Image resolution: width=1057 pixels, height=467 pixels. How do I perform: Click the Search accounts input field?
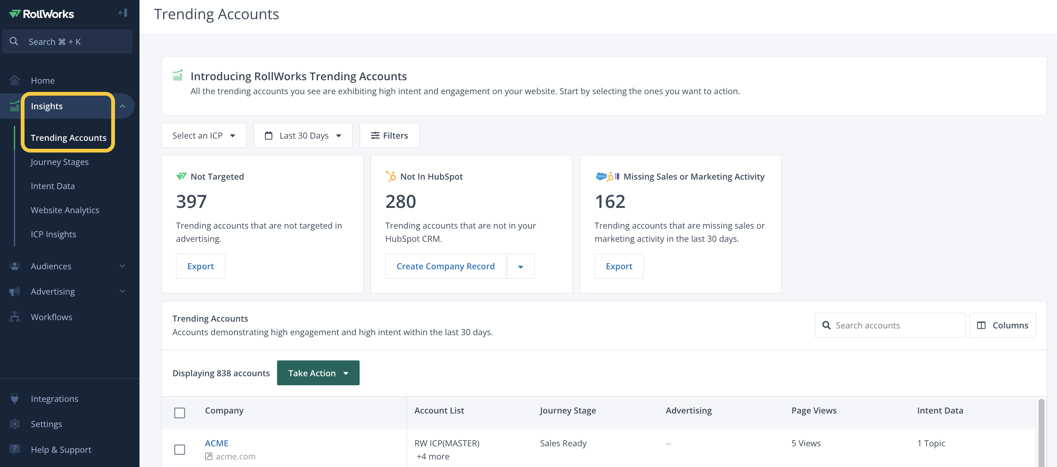point(890,325)
